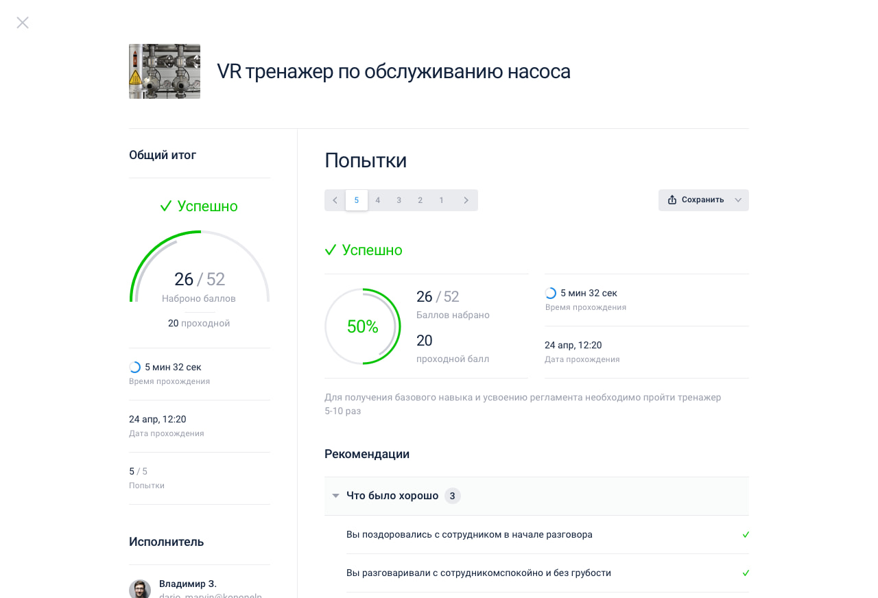Click the 20 проходной балл value in attempt
Image resolution: width=878 pixels, height=598 pixels.
click(425, 340)
